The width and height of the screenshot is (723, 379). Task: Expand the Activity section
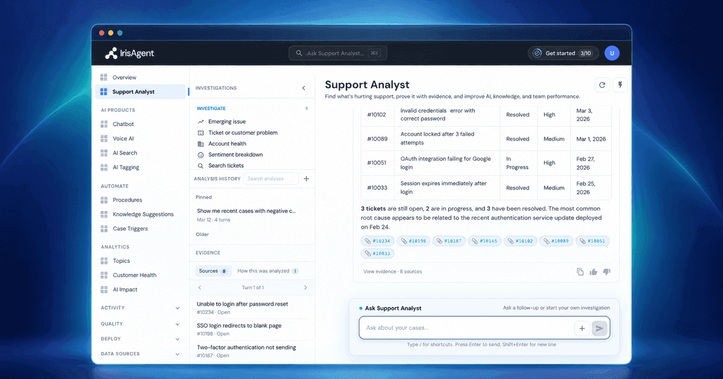click(140, 308)
